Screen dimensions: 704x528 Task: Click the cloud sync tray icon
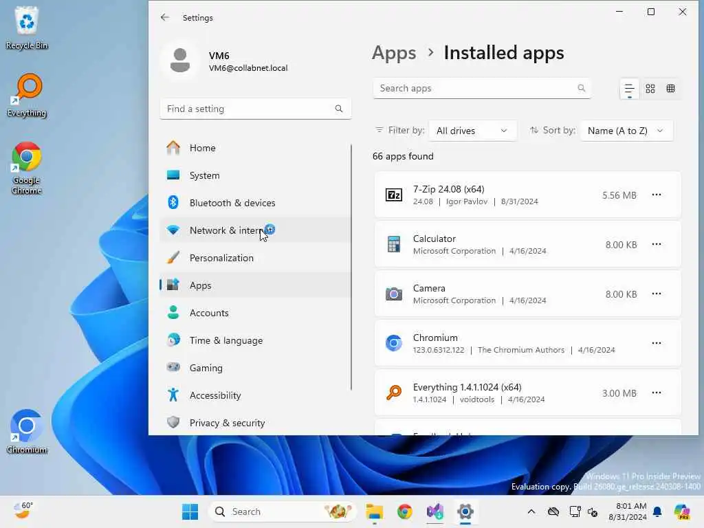[x=553, y=511]
